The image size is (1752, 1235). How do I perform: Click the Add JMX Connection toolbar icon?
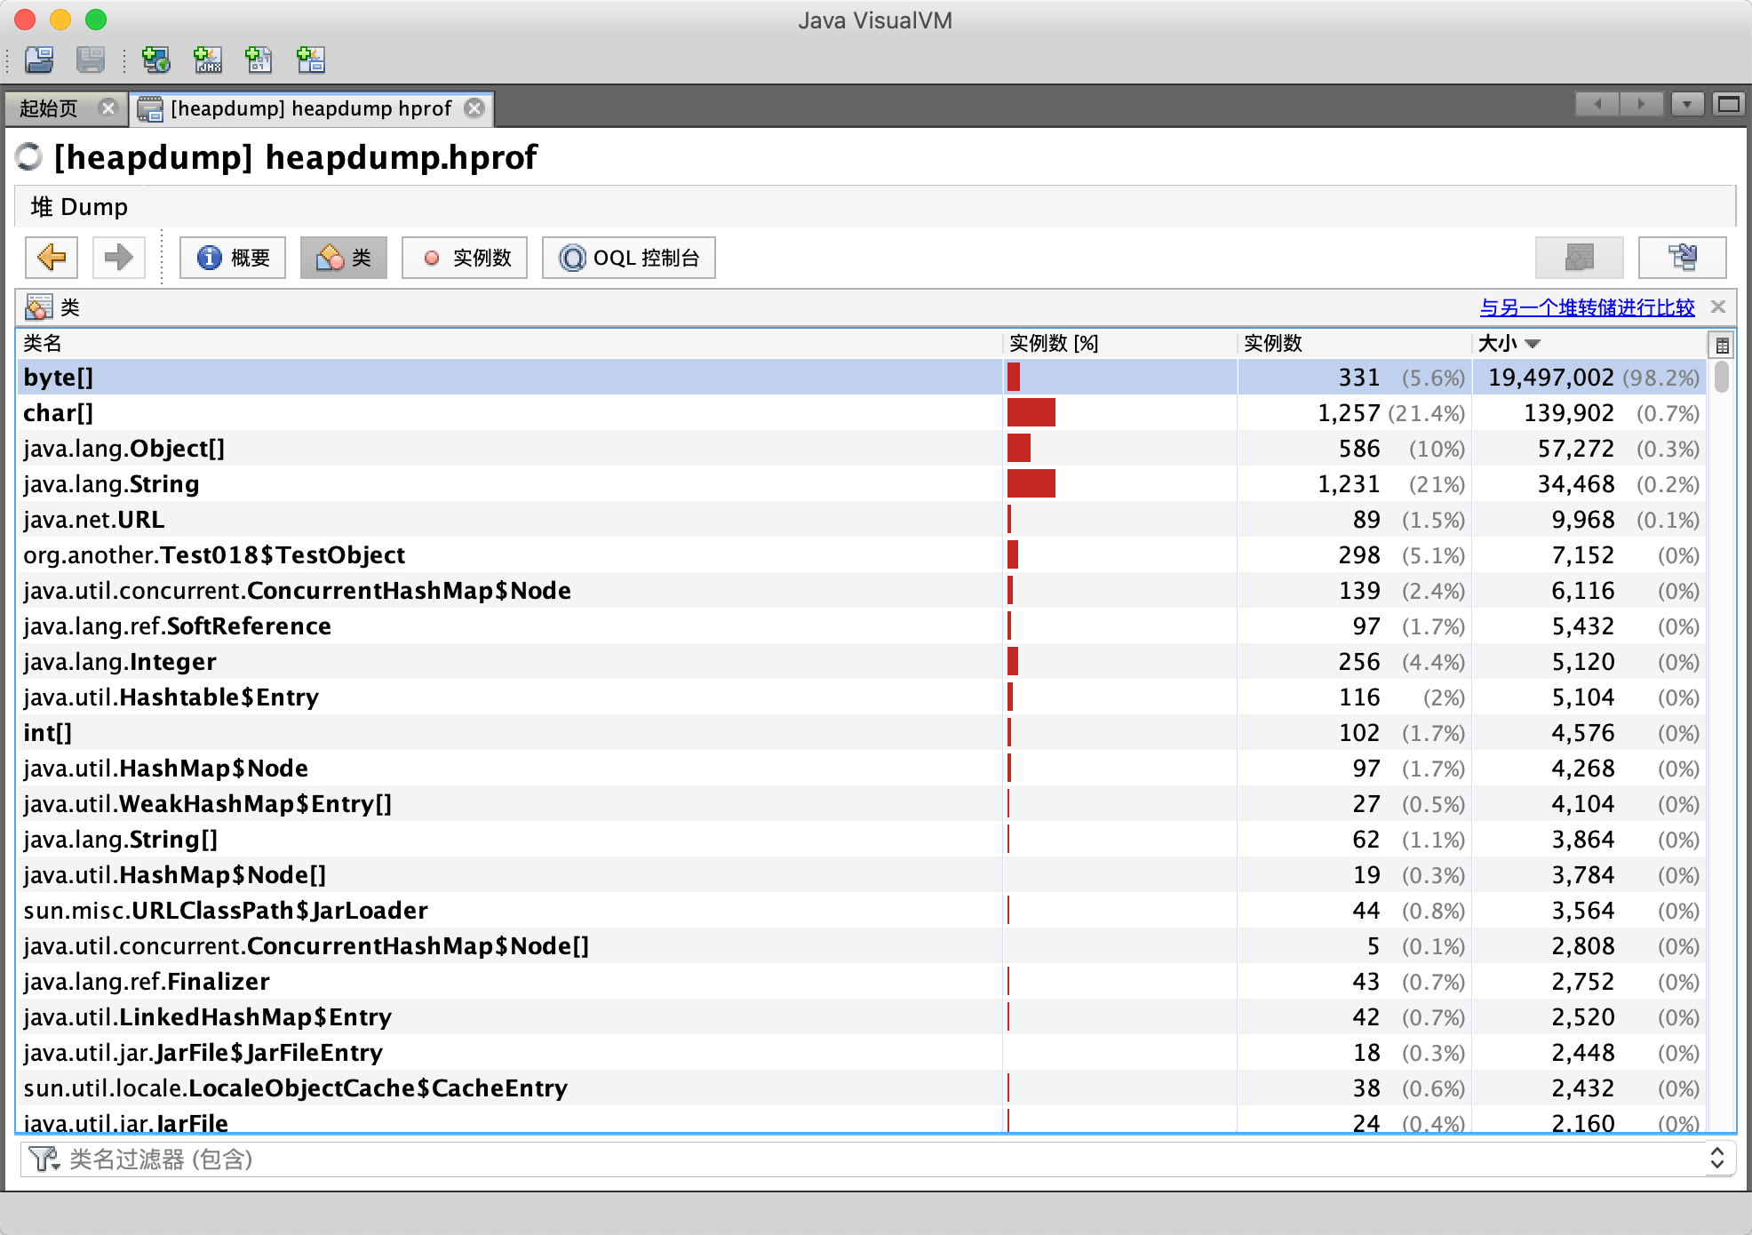208,60
